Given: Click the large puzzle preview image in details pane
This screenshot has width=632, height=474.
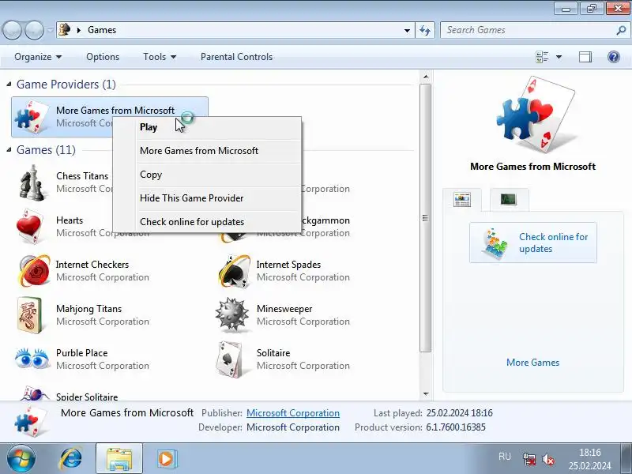Looking at the screenshot, I should (536, 115).
